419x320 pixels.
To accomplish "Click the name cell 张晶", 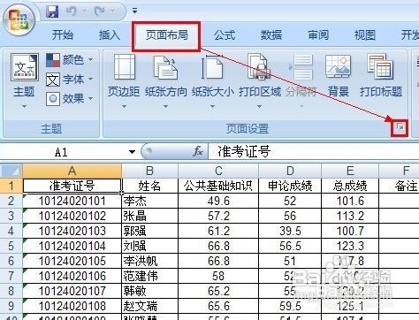I will coord(149,216).
